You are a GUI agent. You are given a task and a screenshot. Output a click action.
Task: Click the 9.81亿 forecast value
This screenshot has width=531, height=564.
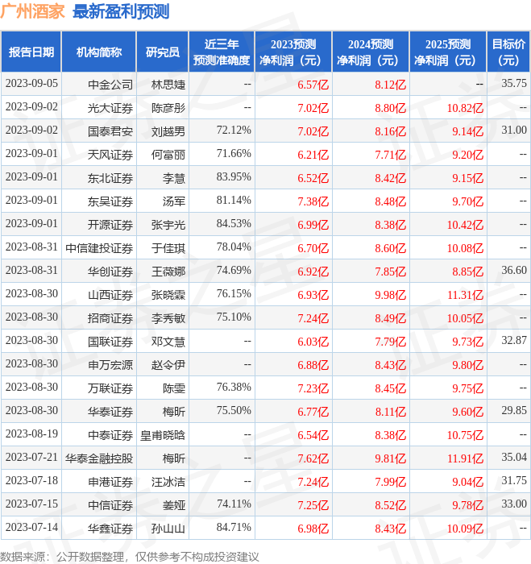coord(390,458)
